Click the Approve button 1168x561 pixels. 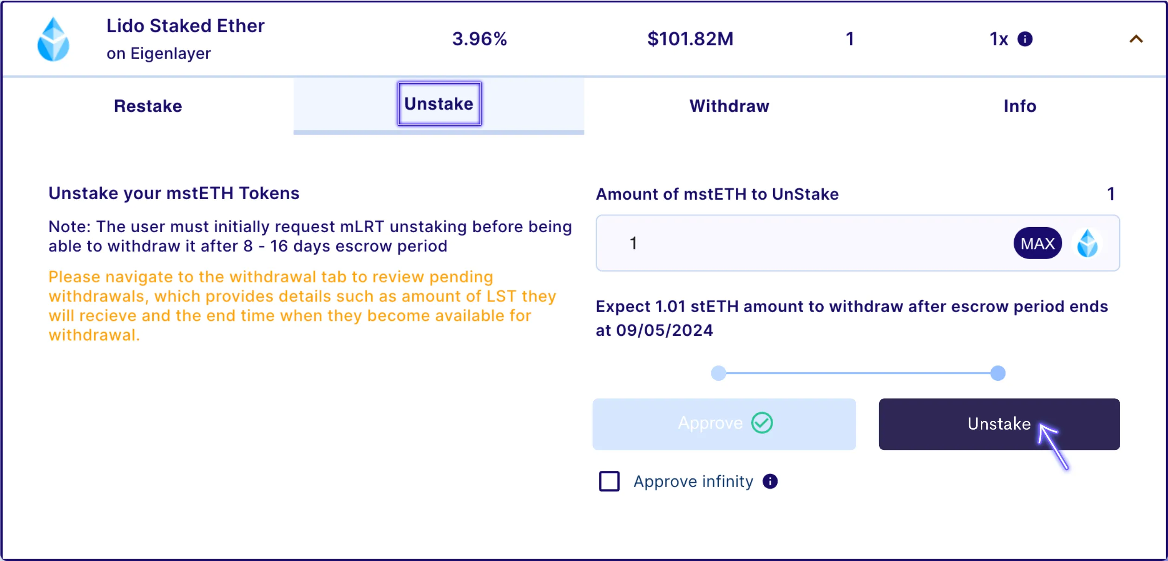(724, 424)
